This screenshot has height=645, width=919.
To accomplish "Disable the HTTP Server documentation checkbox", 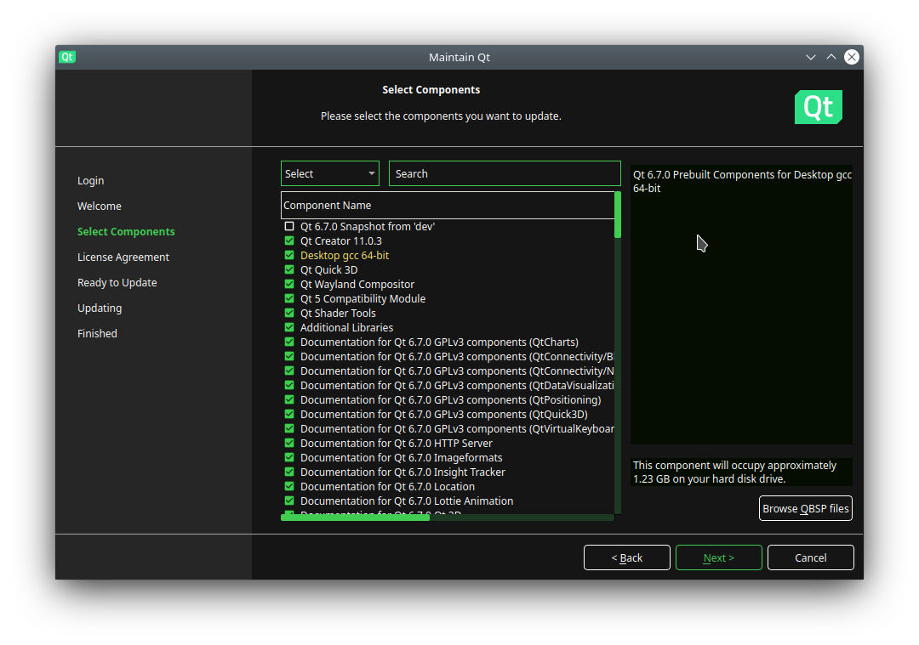I will (x=289, y=443).
